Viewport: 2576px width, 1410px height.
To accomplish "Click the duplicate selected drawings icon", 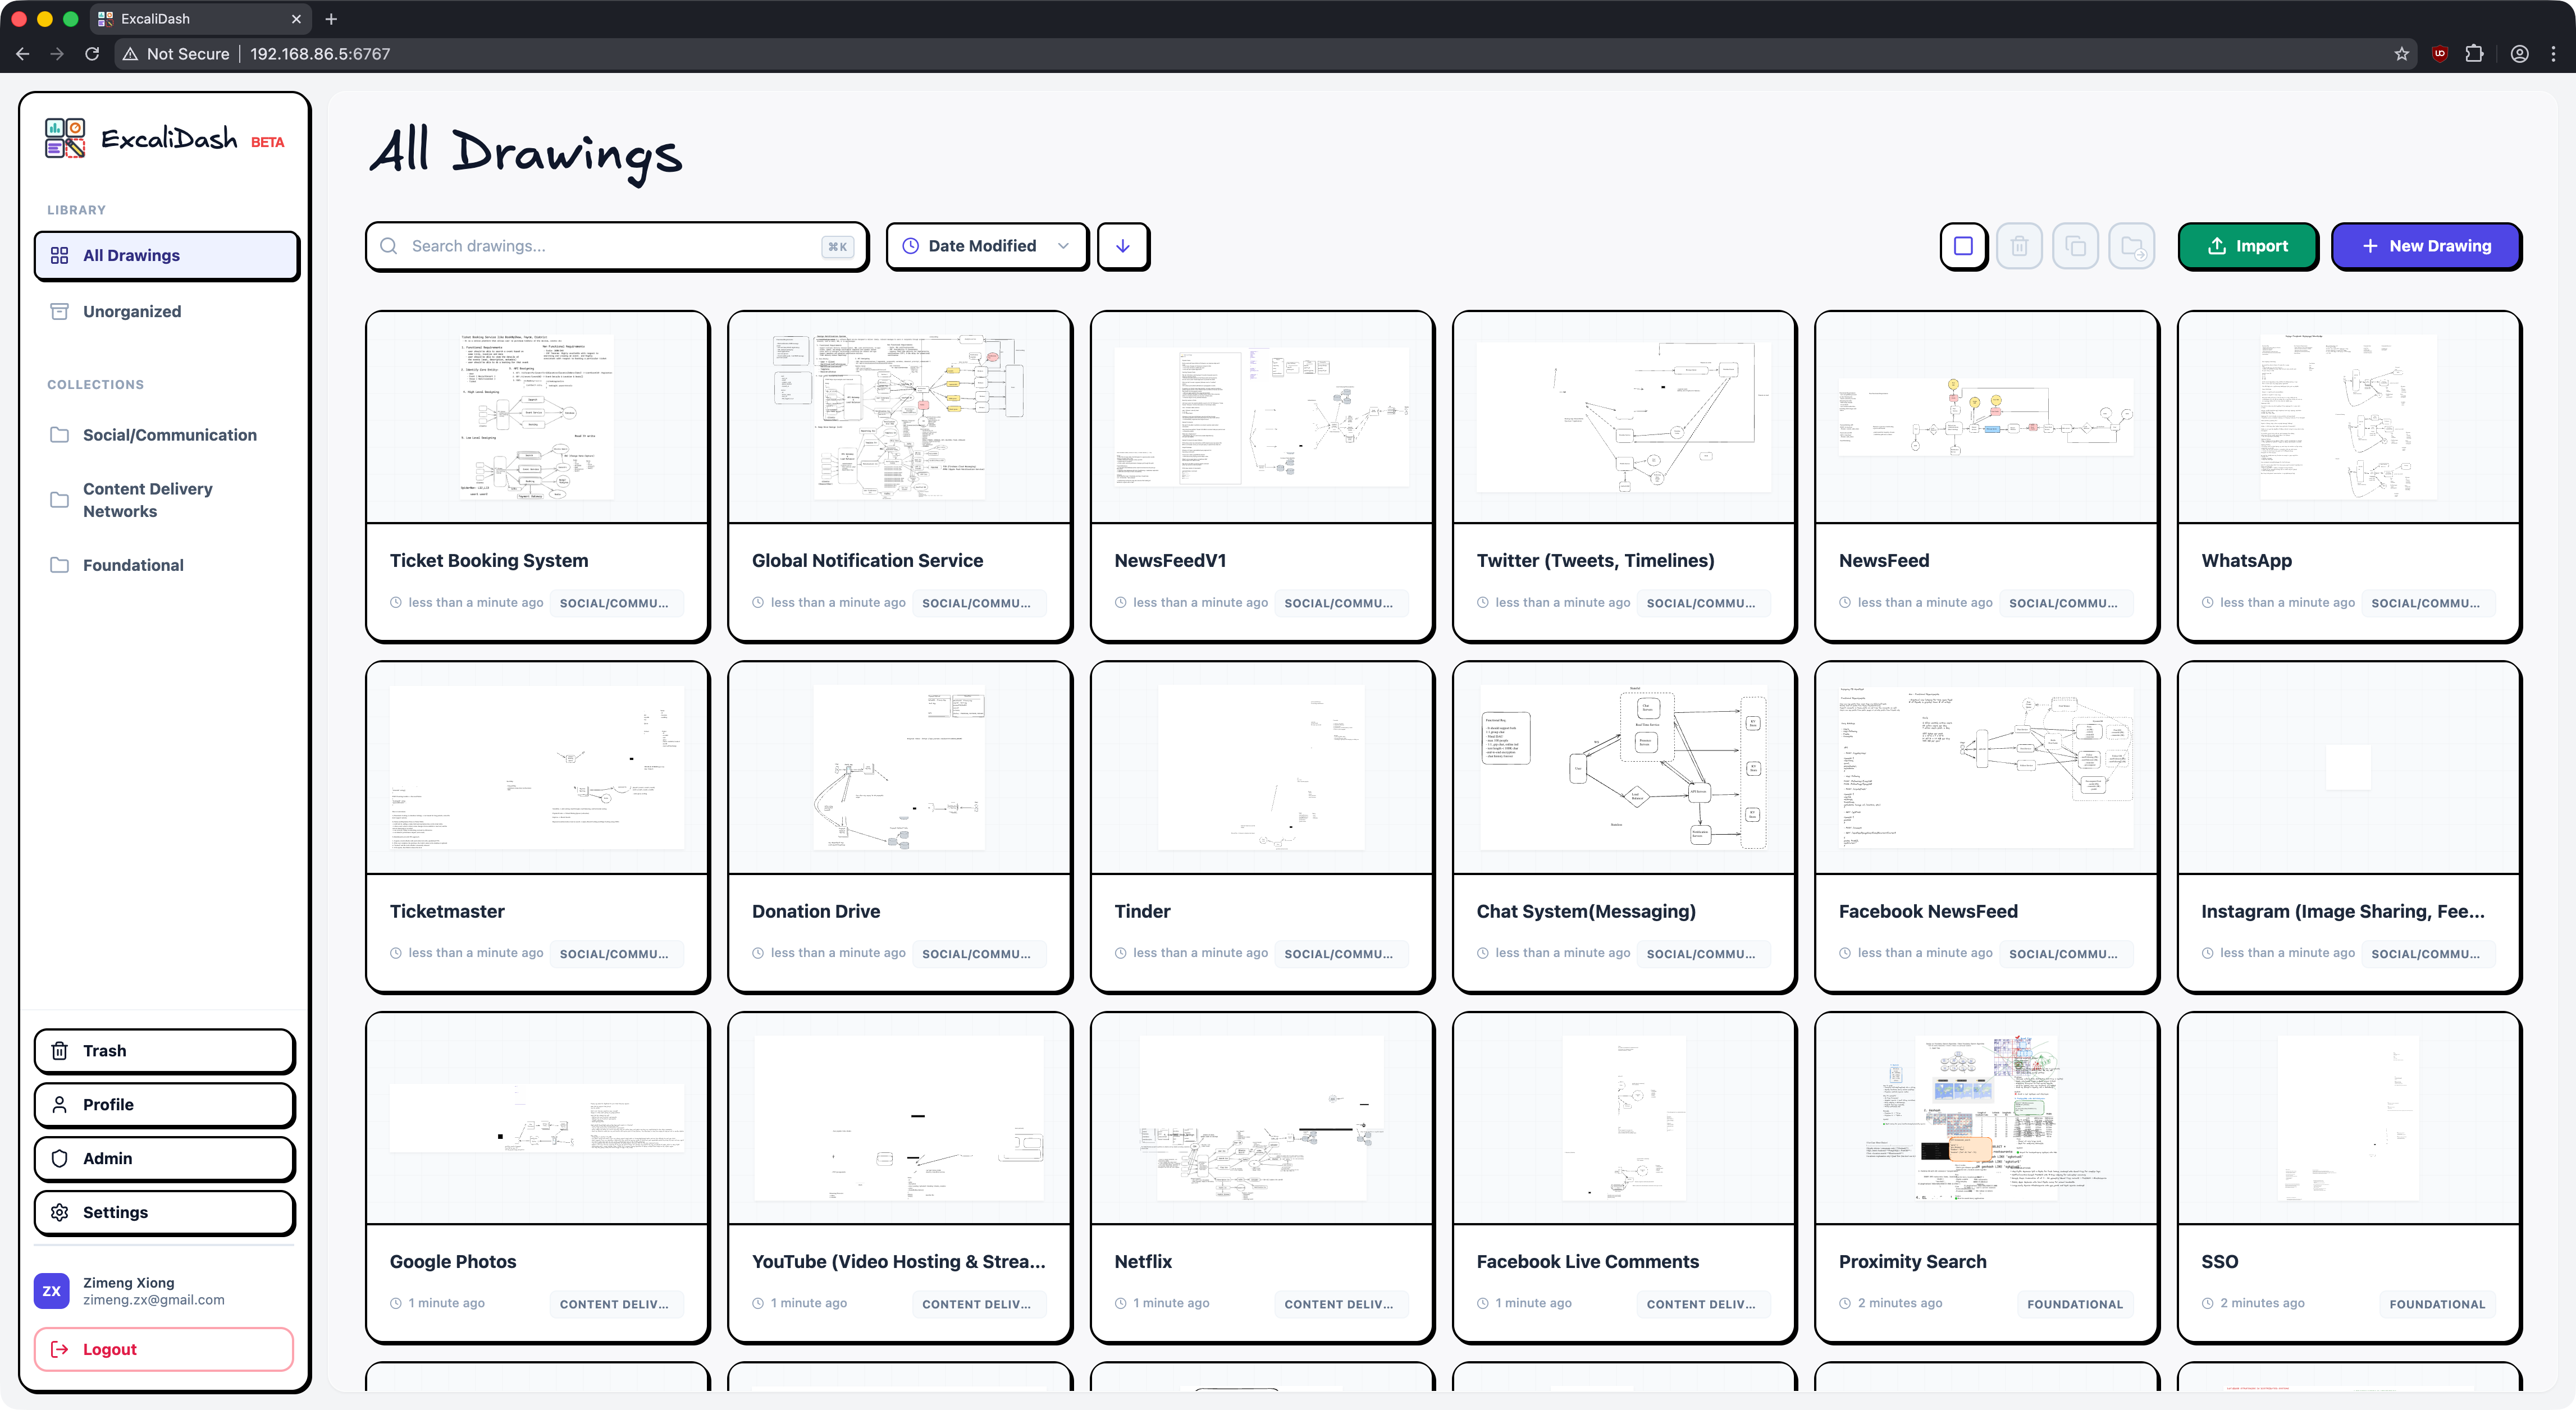I will [2075, 246].
